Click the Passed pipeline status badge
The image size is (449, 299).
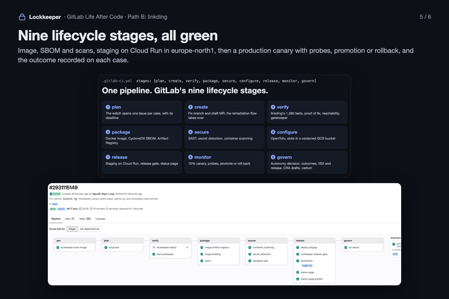tap(55, 194)
